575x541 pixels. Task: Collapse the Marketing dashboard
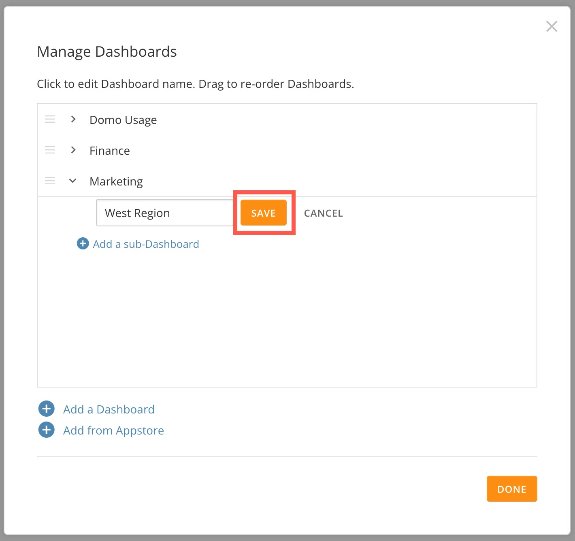pyautogui.click(x=72, y=181)
